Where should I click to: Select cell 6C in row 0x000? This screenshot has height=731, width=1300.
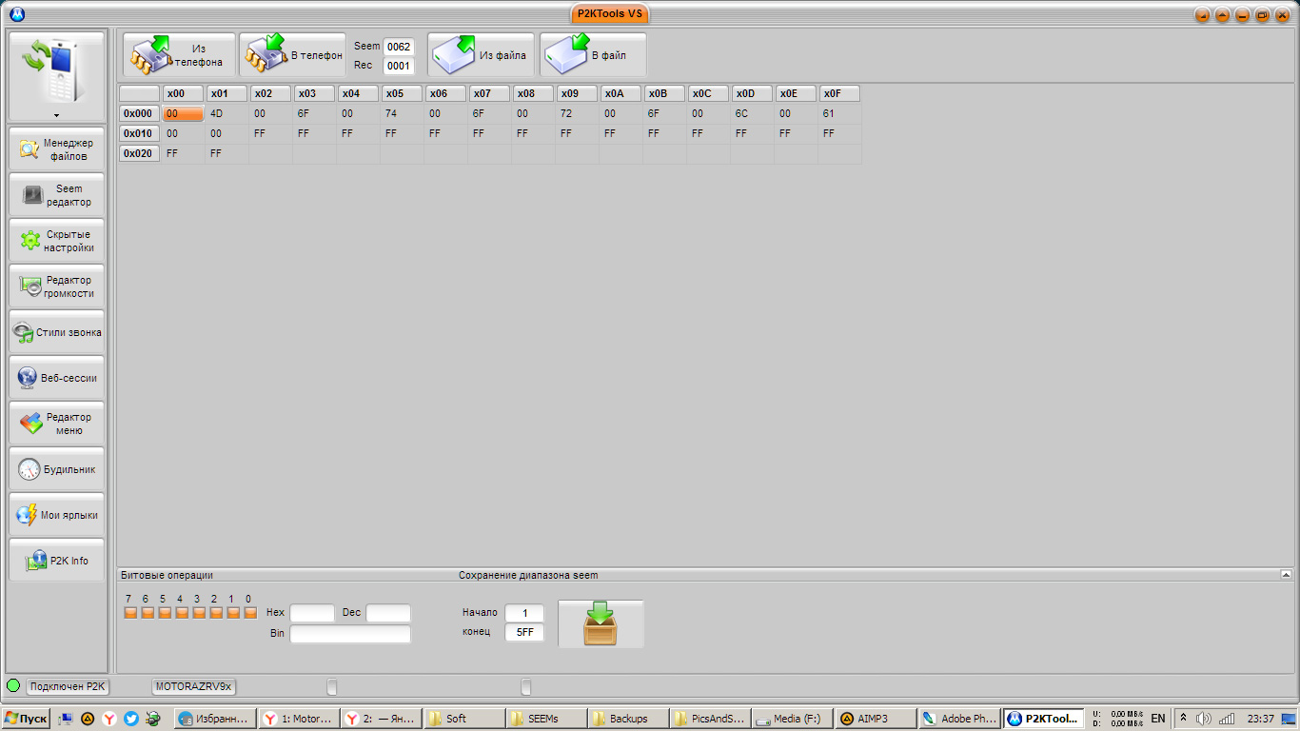pos(752,113)
